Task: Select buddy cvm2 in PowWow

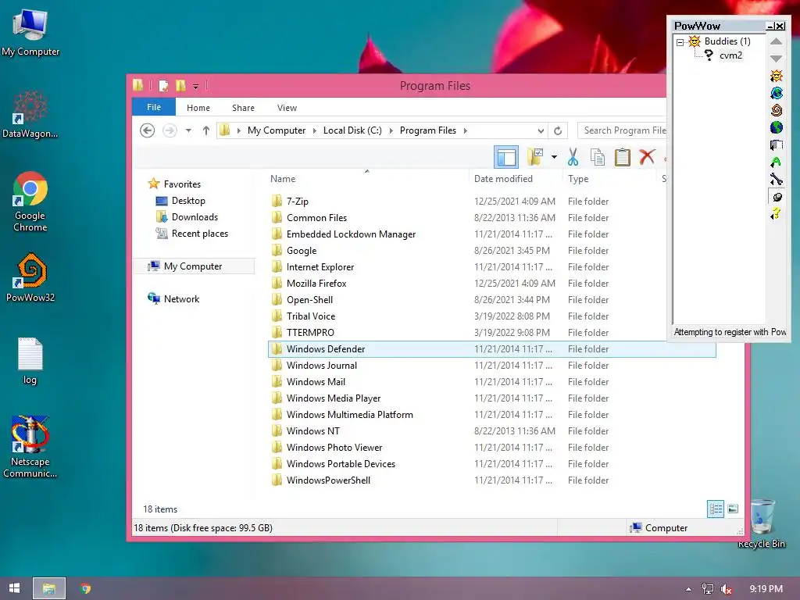Action: [x=730, y=55]
